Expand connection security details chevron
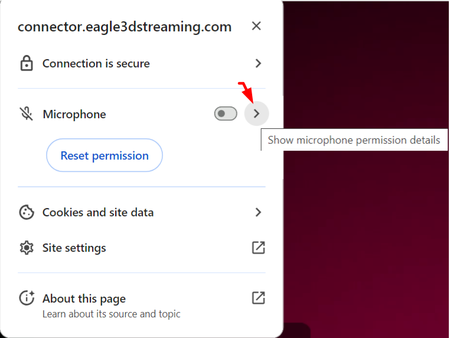This screenshot has height=338, width=450. (258, 63)
